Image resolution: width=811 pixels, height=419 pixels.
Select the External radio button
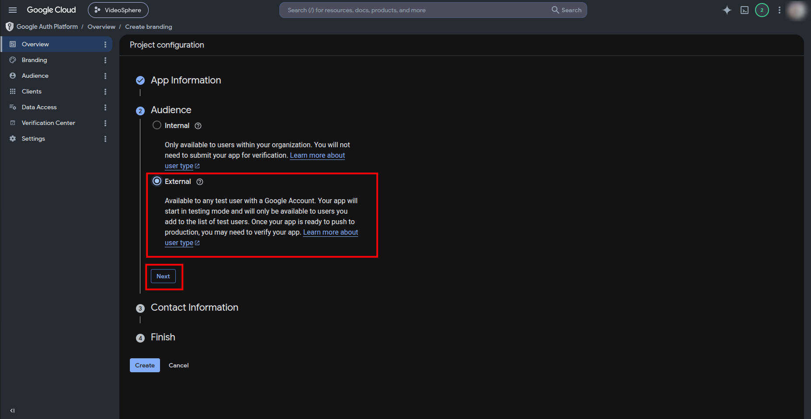[x=157, y=181]
